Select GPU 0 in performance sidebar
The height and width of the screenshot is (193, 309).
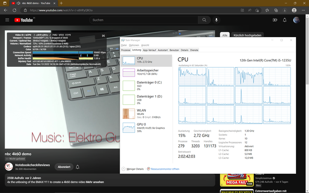pos(146,127)
